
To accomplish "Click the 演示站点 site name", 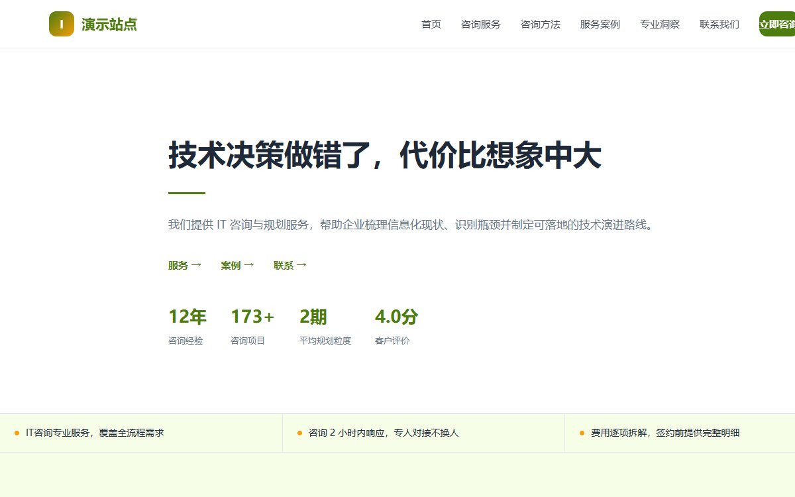I will [109, 25].
